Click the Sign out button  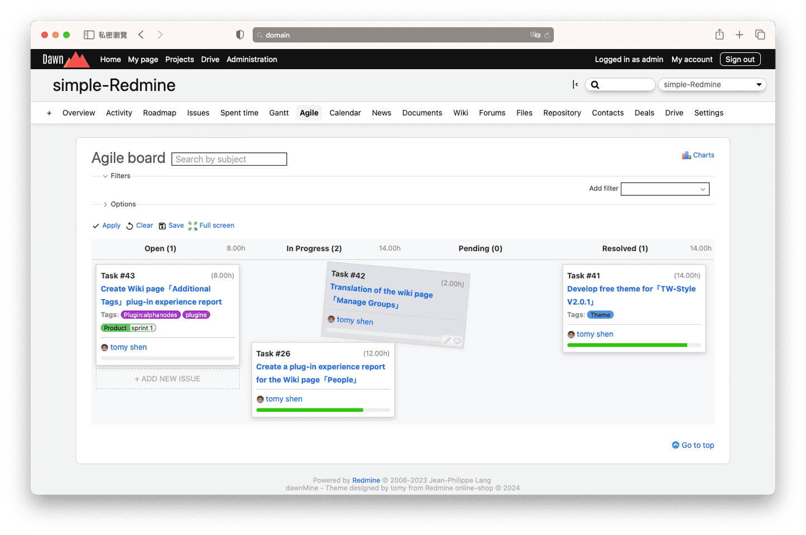(740, 59)
